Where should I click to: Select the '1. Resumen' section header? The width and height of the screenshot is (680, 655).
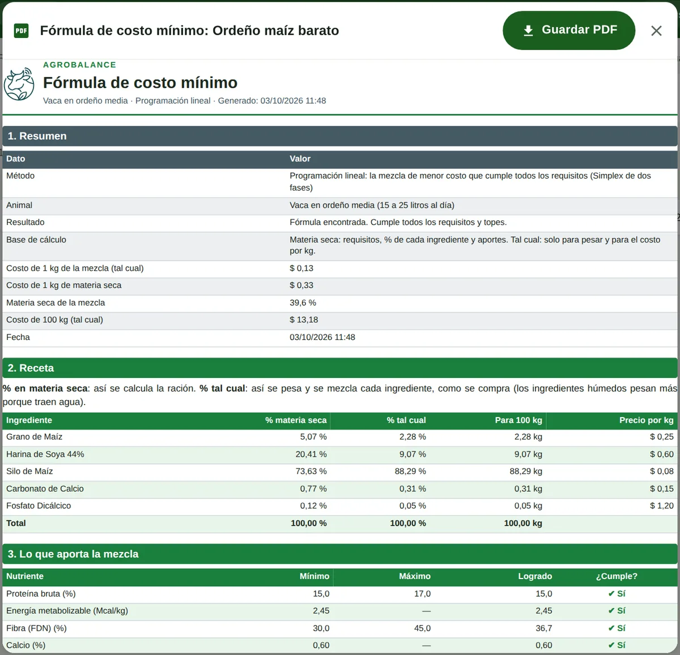(x=340, y=136)
